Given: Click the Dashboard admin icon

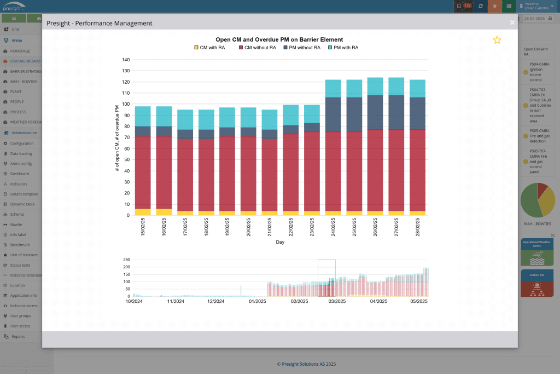Looking at the screenshot, I should [x=5, y=174].
